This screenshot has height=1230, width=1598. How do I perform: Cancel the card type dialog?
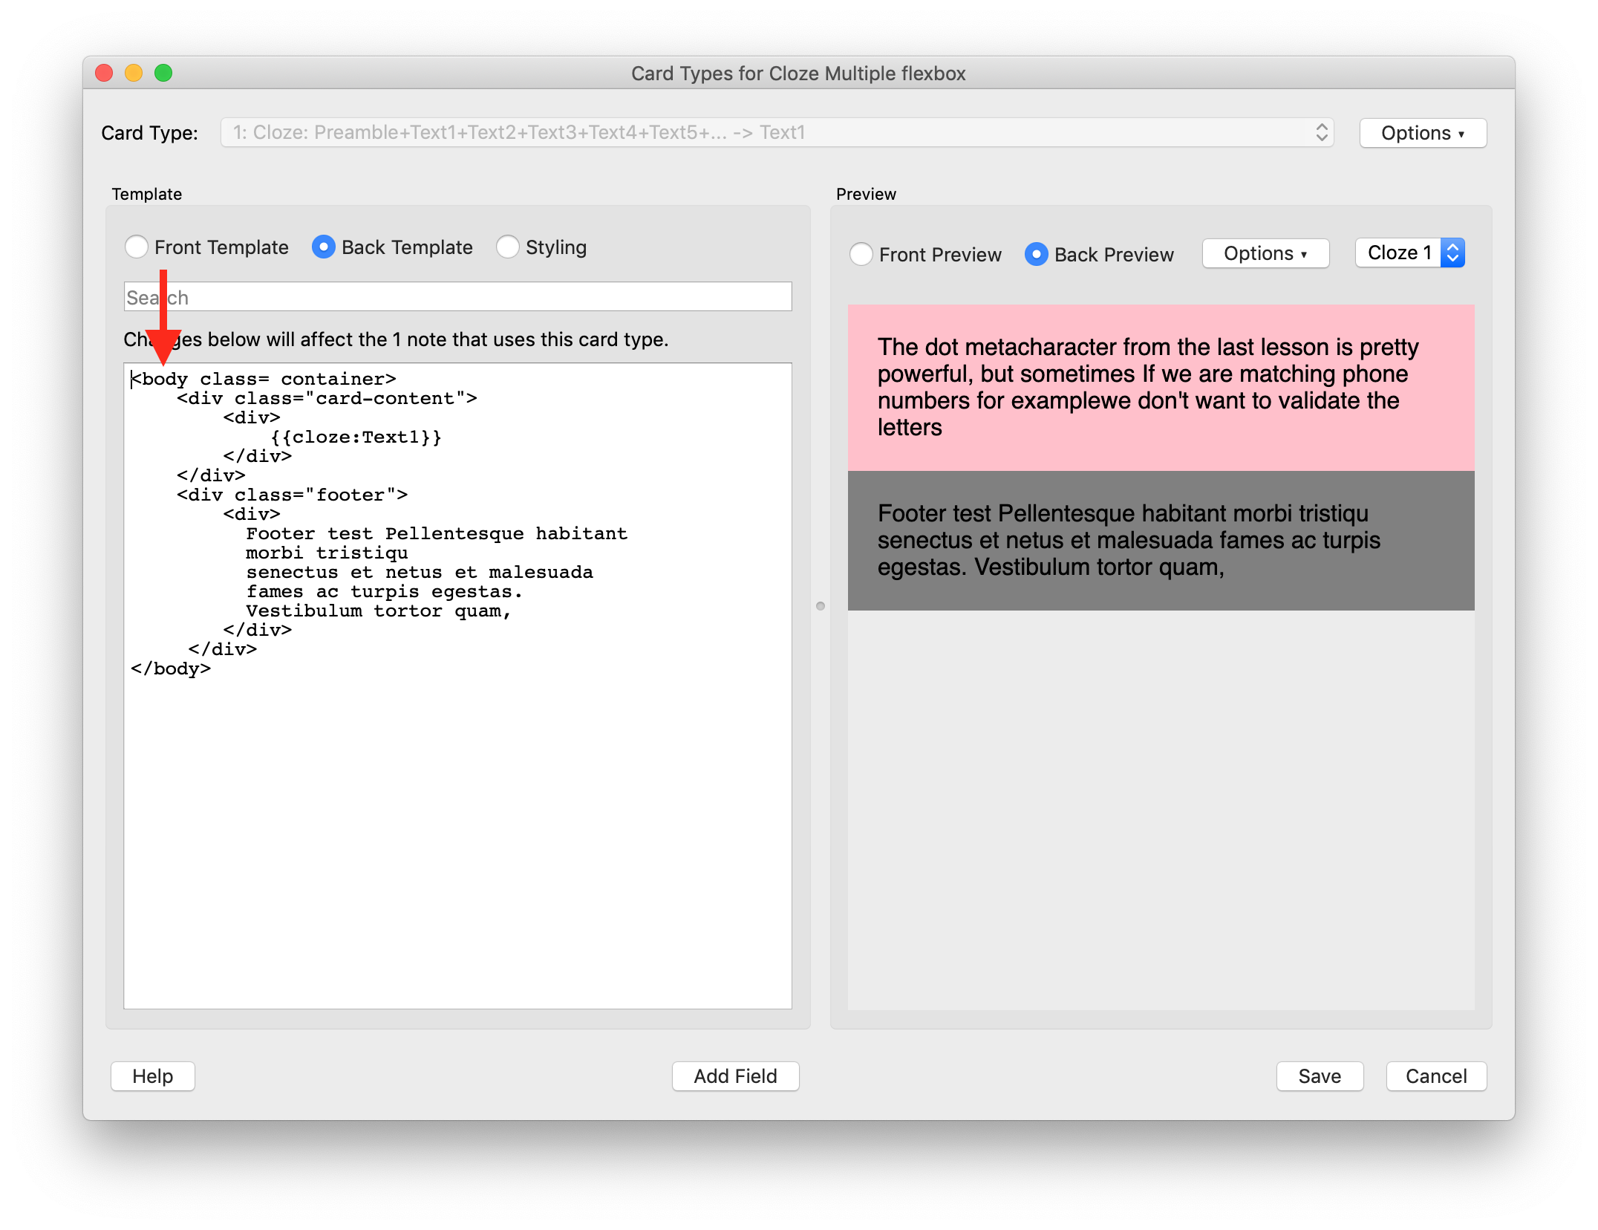1435,1076
